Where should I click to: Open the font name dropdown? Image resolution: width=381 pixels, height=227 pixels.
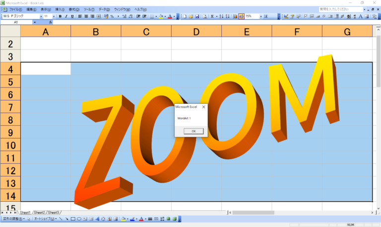point(40,16)
